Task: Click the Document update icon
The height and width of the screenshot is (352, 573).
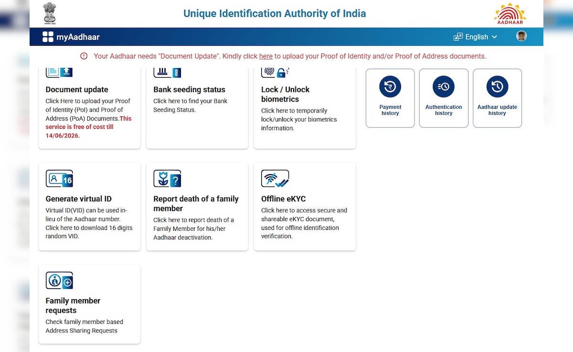Action: tap(59, 72)
